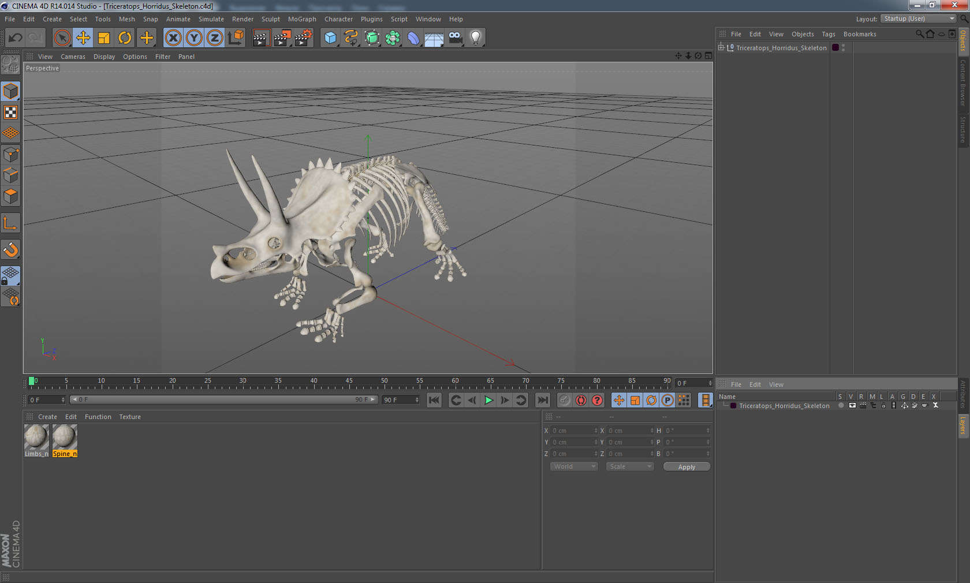Viewport: 970px width, 583px height.
Task: Click the Array modeling object icon
Action: 393,38
